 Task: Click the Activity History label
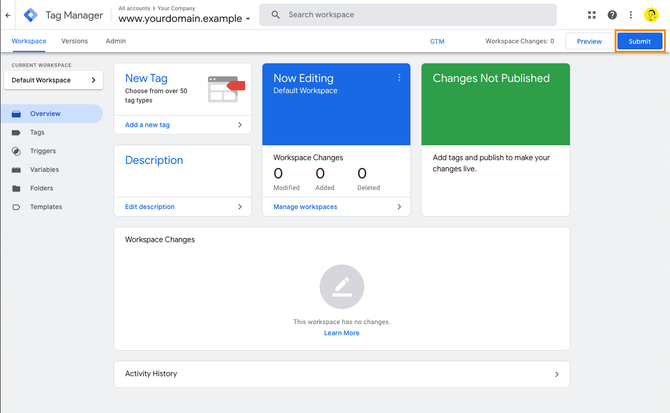tap(151, 373)
